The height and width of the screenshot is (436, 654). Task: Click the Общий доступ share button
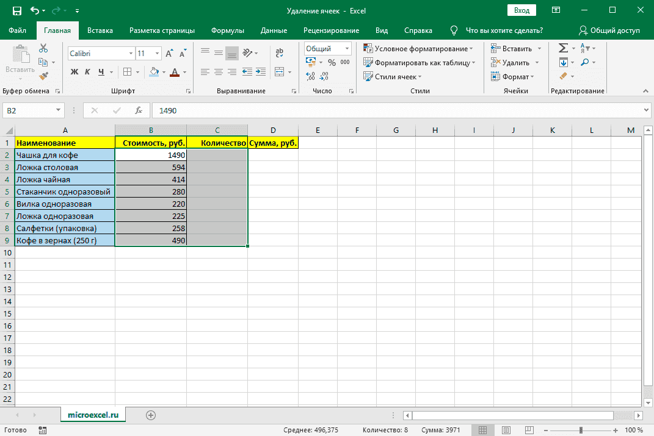pyautogui.click(x=609, y=30)
